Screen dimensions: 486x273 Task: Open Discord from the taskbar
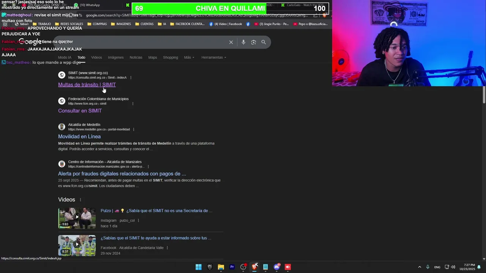click(277, 267)
